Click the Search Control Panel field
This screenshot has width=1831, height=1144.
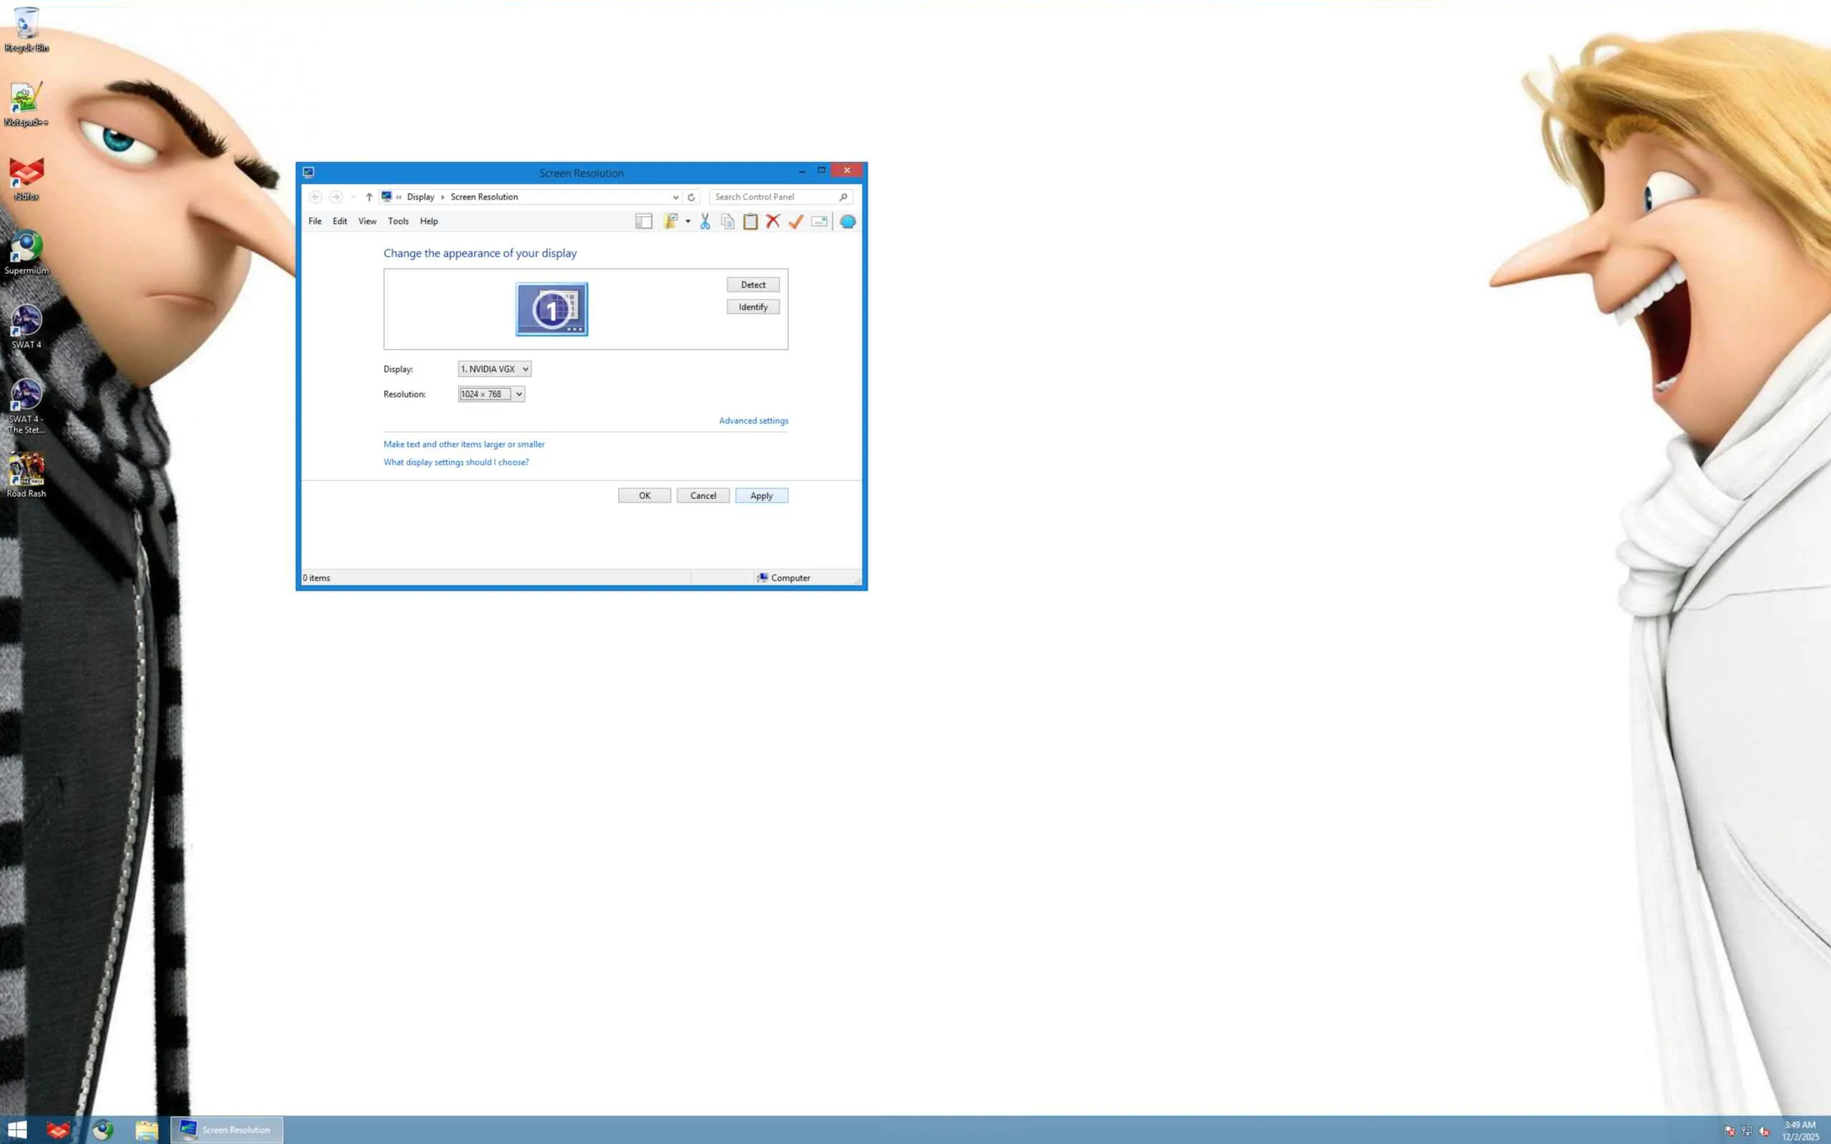click(x=775, y=197)
